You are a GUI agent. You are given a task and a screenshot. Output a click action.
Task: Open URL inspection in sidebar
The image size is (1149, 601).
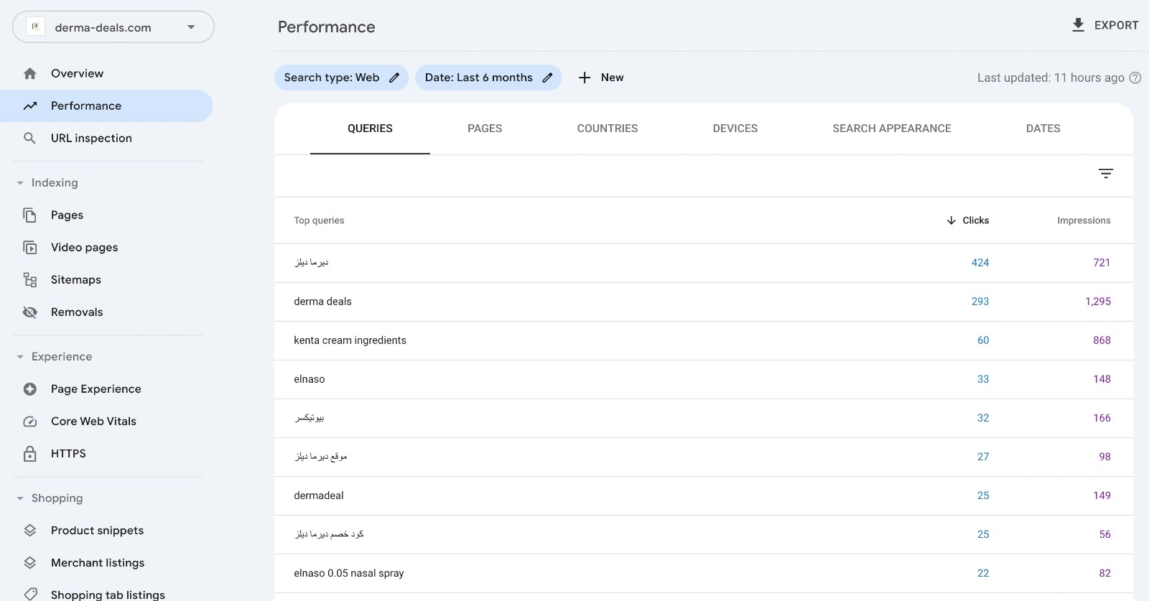pos(106,138)
